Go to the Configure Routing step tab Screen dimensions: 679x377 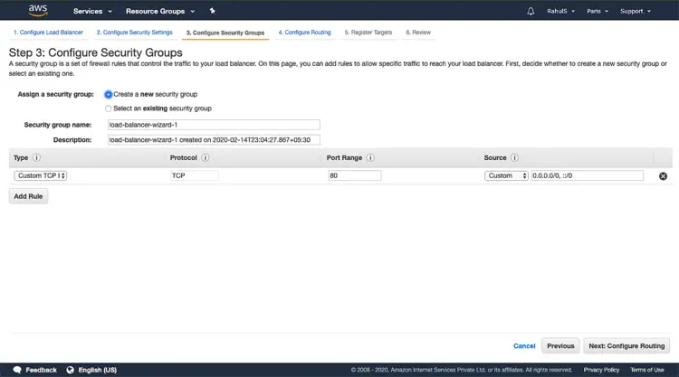[x=305, y=33]
